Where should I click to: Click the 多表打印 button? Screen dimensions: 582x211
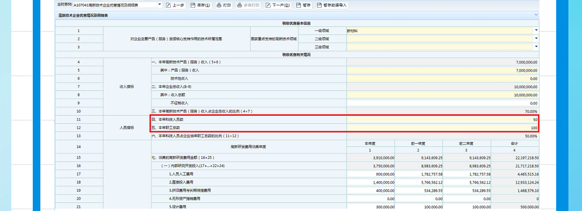[248, 5]
